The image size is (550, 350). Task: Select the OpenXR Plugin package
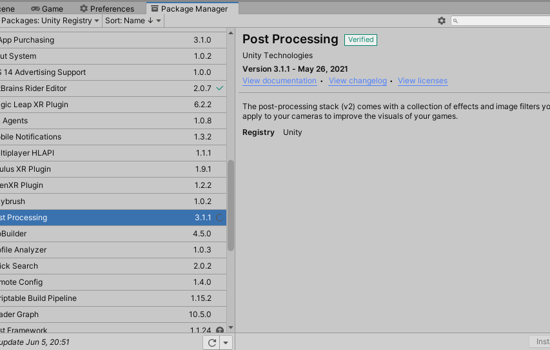click(x=113, y=185)
